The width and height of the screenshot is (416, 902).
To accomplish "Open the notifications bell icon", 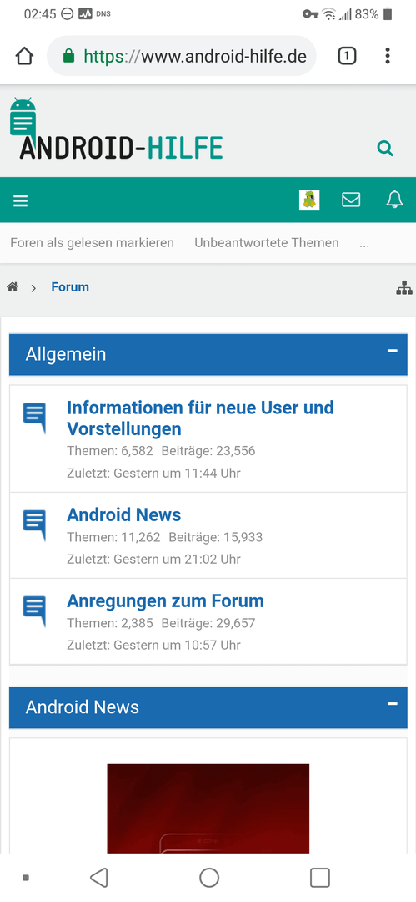I will pyautogui.click(x=394, y=200).
